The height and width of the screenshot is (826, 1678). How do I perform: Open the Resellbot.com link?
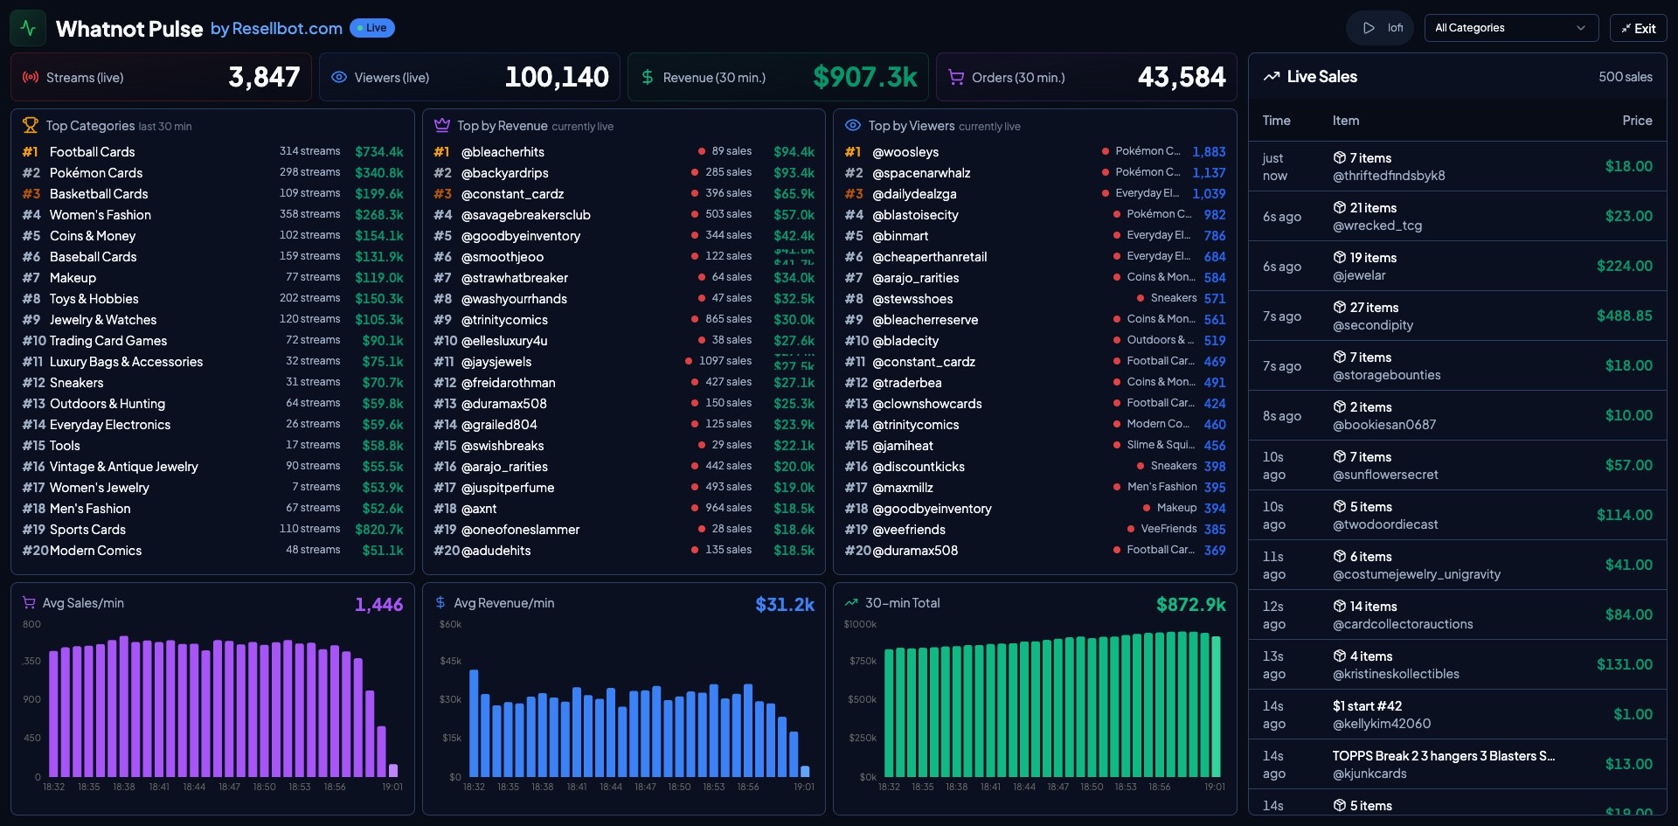276,29
